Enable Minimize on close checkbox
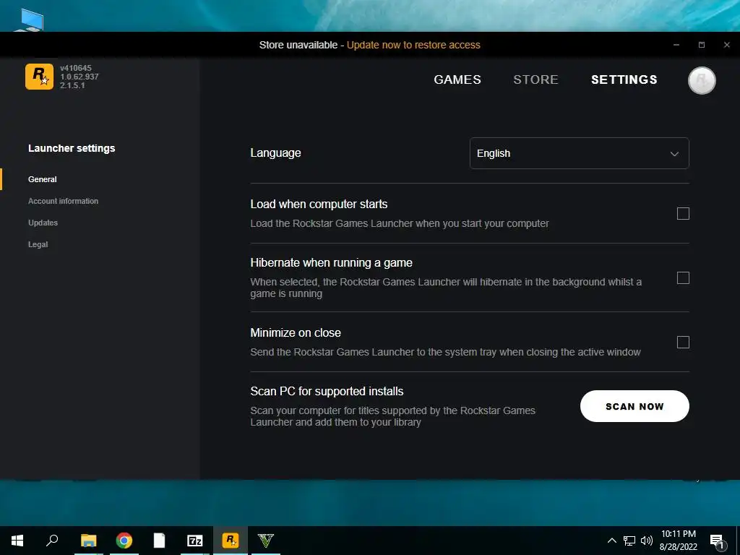This screenshot has width=740, height=555. (x=683, y=342)
